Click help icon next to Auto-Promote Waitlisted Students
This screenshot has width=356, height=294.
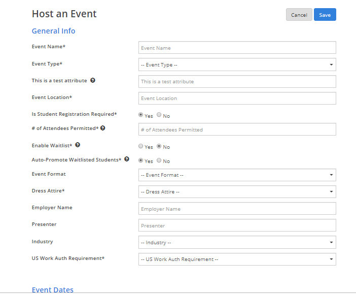(x=127, y=159)
